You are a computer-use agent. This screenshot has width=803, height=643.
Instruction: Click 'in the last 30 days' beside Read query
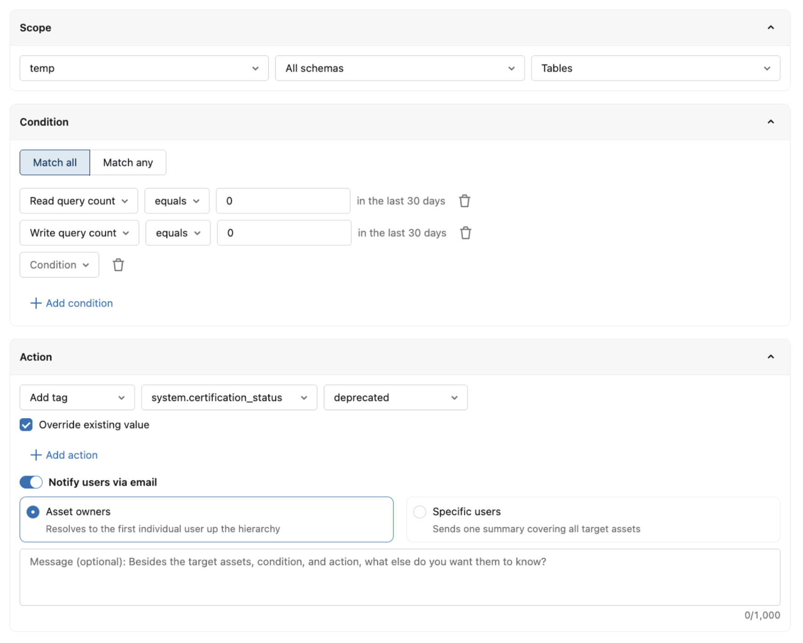point(401,201)
